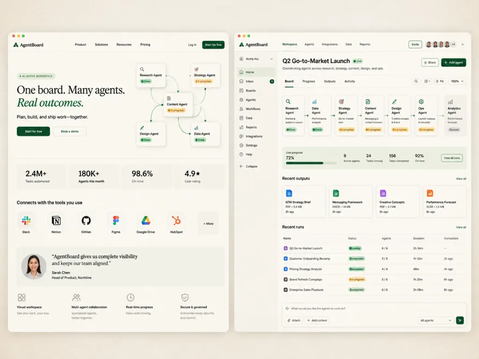Click Visual workspace feature icon
479x359 pixels.
point(22,297)
